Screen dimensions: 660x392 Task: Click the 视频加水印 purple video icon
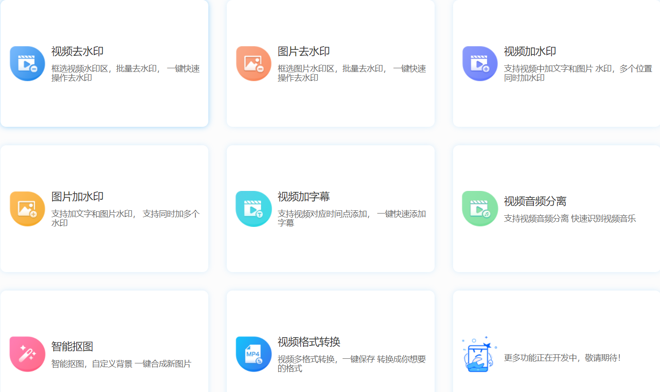(x=480, y=64)
